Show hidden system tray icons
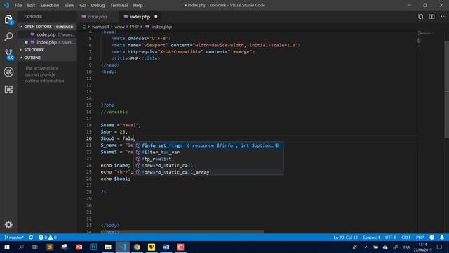Image resolution: width=449 pixels, height=253 pixels. coord(366,247)
